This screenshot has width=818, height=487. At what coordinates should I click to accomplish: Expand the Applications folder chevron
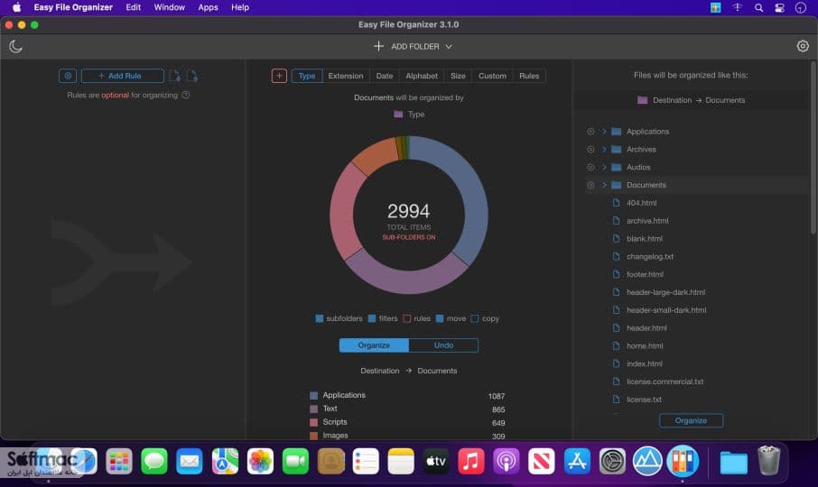[x=604, y=132]
